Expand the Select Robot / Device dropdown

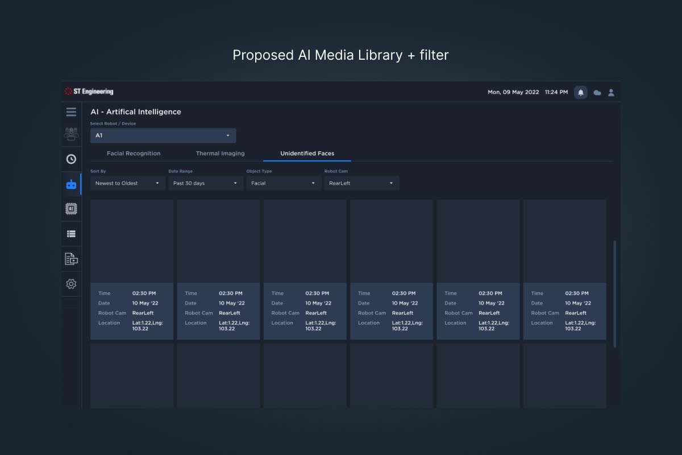point(163,135)
